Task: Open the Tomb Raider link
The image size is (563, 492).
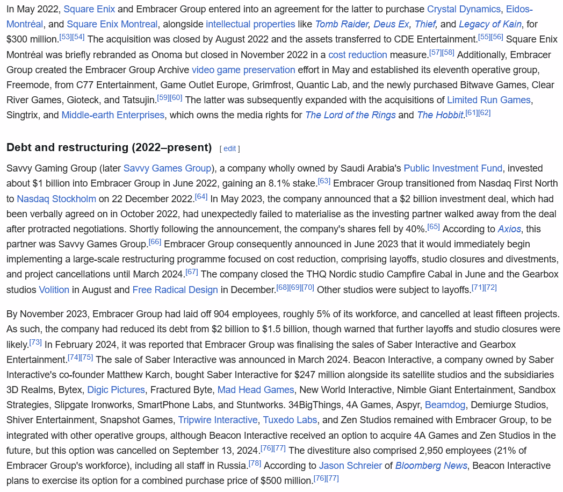Action: pyautogui.click(x=342, y=24)
